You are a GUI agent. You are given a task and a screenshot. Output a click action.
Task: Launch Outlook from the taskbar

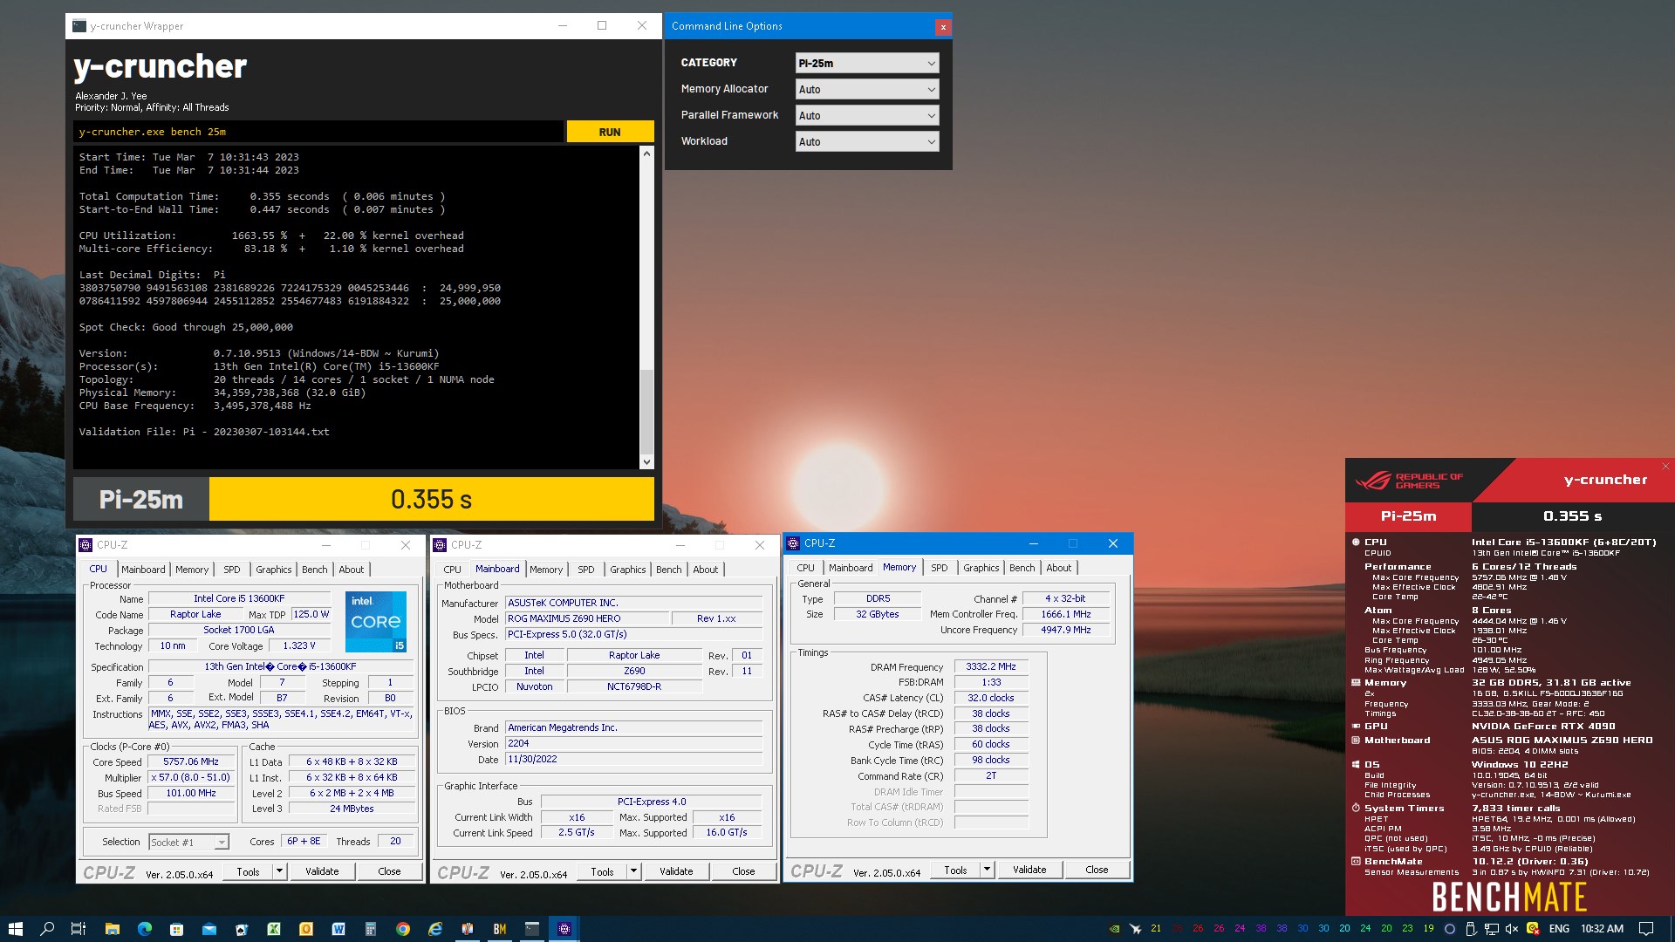pyautogui.click(x=305, y=929)
